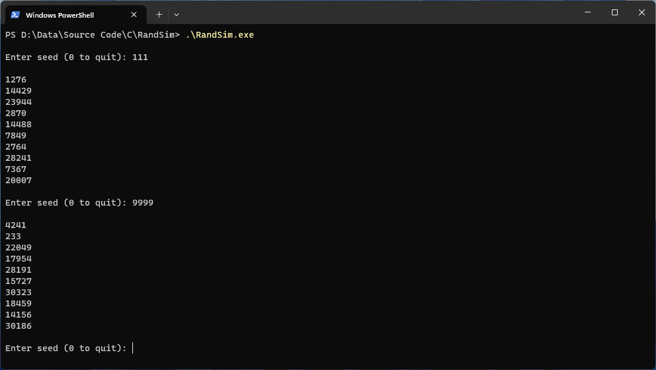This screenshot has height=370, width=656.
Task: Open a new tab with plus button
Action: click(159, 14)
